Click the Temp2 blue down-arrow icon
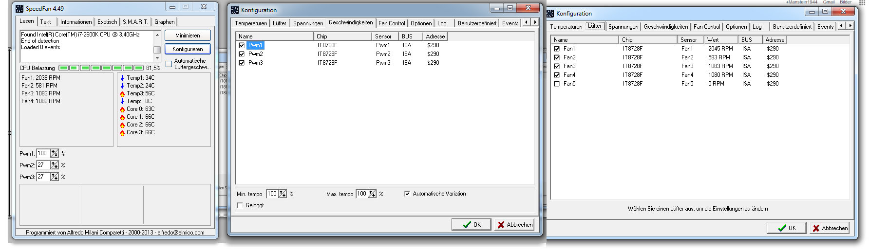 point(122,86)
